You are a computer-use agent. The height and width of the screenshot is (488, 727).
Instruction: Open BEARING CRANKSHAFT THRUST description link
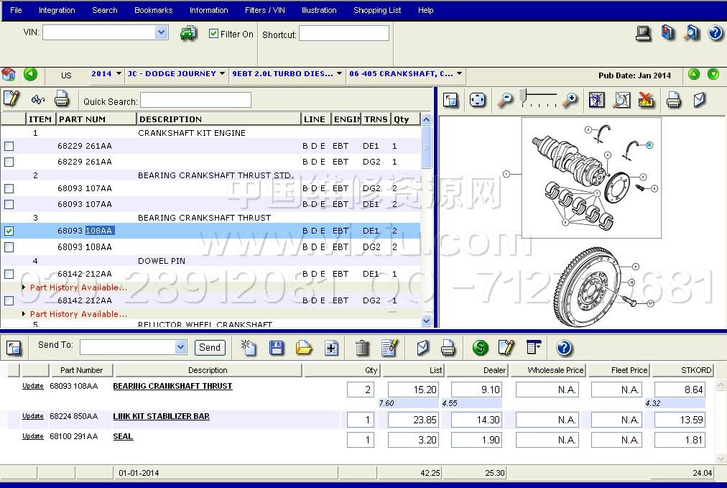(x=172, y=386)
